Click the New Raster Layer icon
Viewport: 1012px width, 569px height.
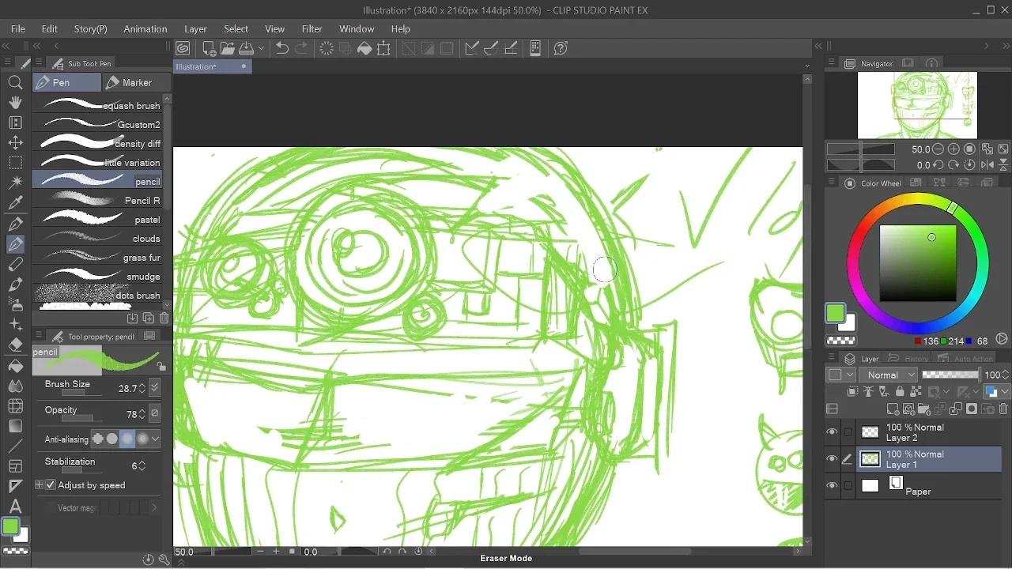(893, 409)
